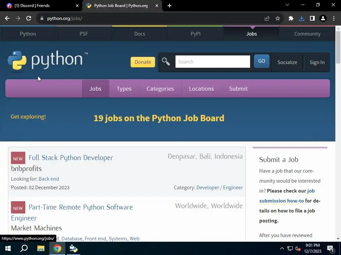Click the Systems job type link

tap(118, 239)
